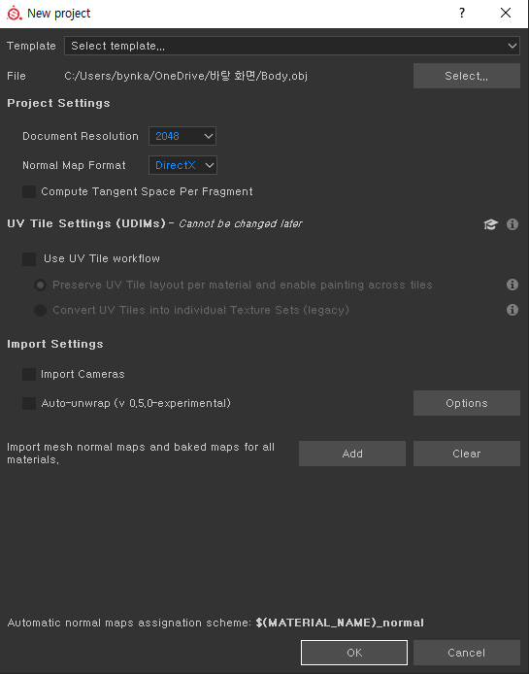
Task: Click the Document Resolution label
Action: click(81, 136)
